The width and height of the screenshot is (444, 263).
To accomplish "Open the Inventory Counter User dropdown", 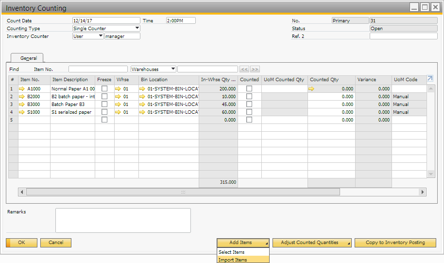I will point(101,36).
